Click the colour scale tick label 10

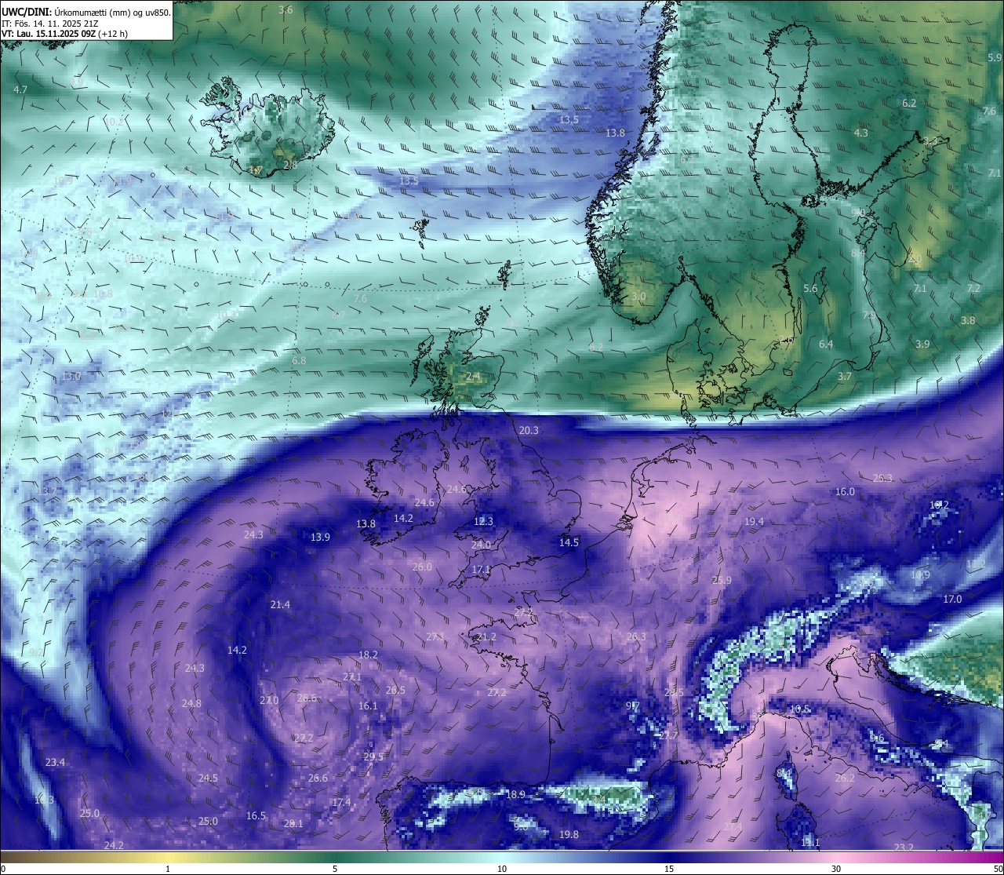coord(502,869)
